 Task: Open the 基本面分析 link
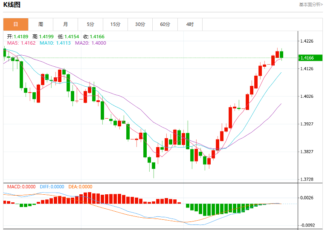pos(310,5)
